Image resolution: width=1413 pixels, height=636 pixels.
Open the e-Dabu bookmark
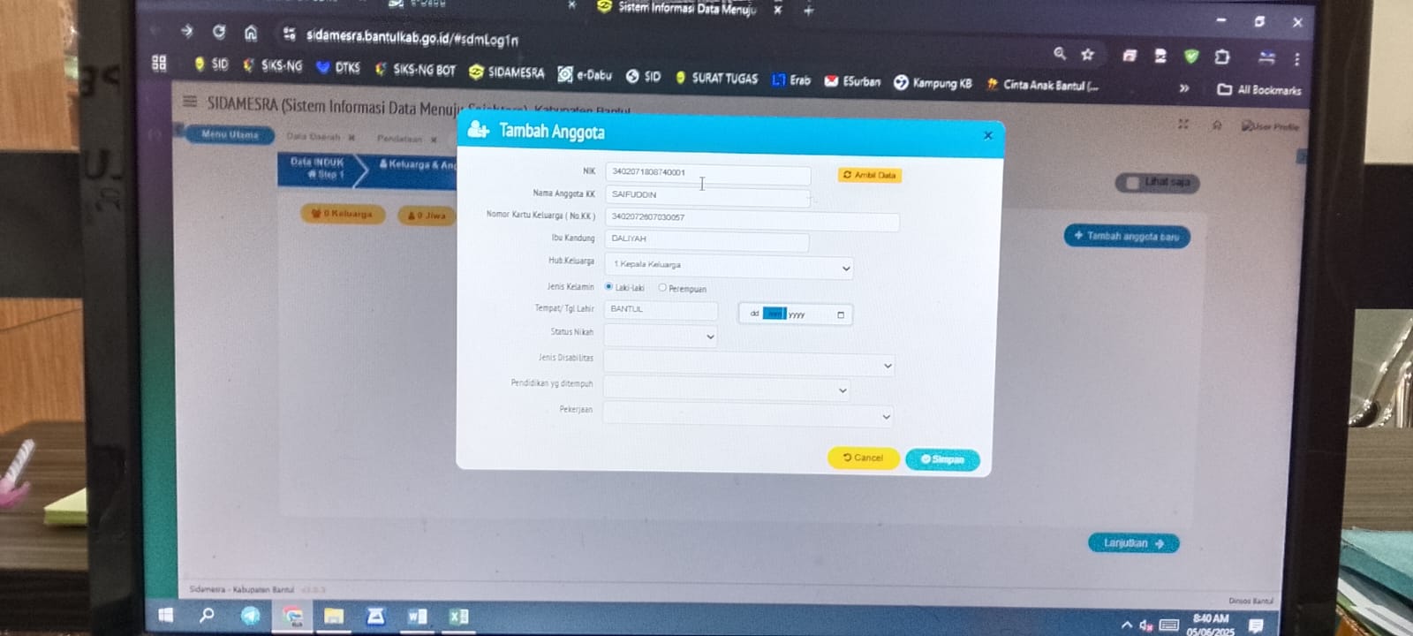[585, 74]
